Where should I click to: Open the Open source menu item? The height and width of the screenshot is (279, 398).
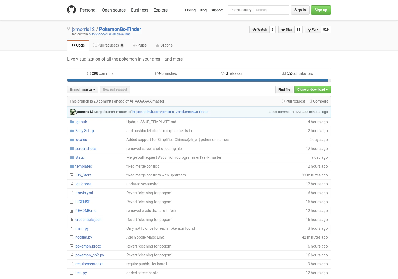(x=114, y=10)
